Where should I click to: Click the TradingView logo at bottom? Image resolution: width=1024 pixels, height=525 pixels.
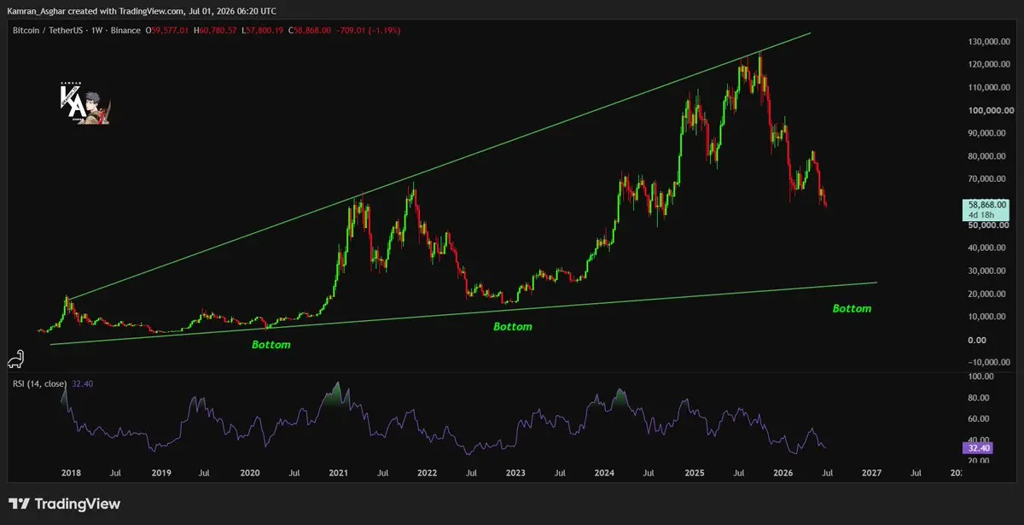(x=65, y=504)
